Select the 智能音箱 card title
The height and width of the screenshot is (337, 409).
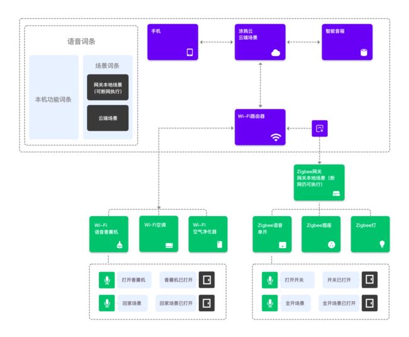click(335, 31)
